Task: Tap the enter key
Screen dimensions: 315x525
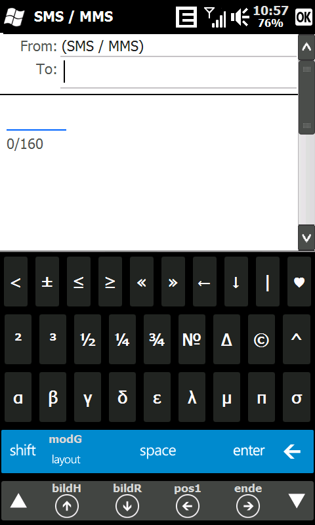Action: 249,451
